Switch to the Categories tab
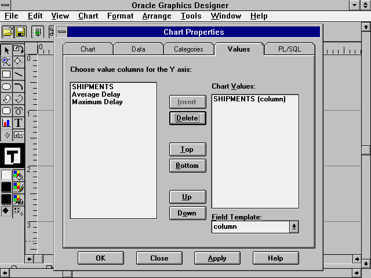The image size is (371, 278). click(x=188, y=49)
